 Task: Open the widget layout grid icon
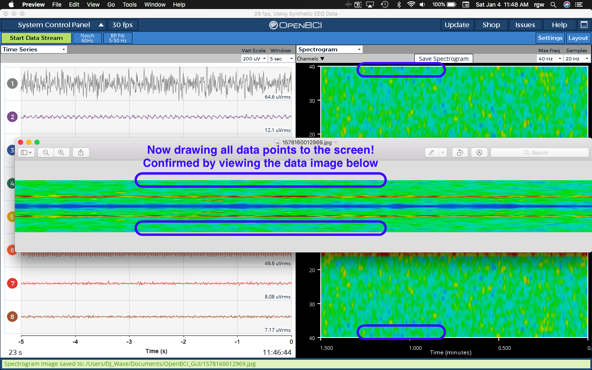click(584, 25)
